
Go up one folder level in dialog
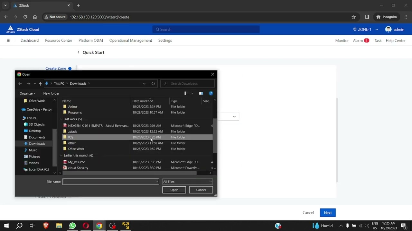tap(40, 83)
